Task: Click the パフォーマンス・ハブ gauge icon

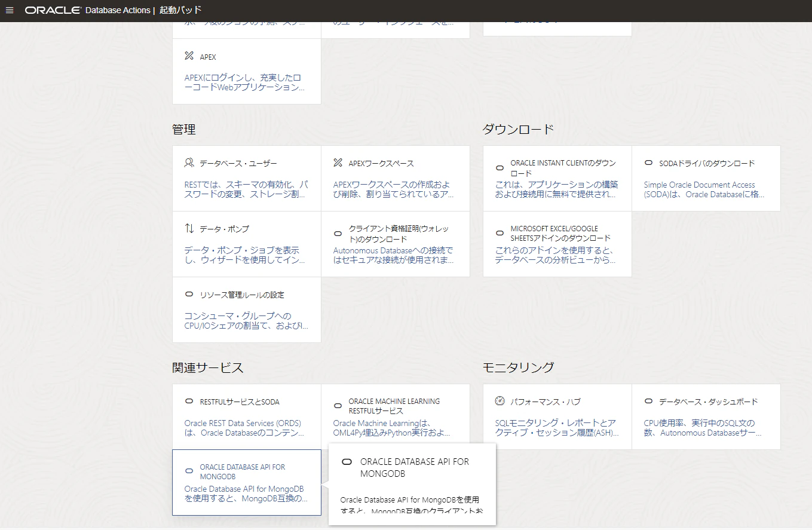Action: [x=500, y=401]
